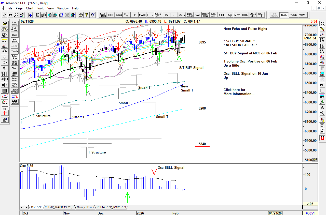
Task: Click the PTI tool on right sidebar
Action: click(322, 85)
